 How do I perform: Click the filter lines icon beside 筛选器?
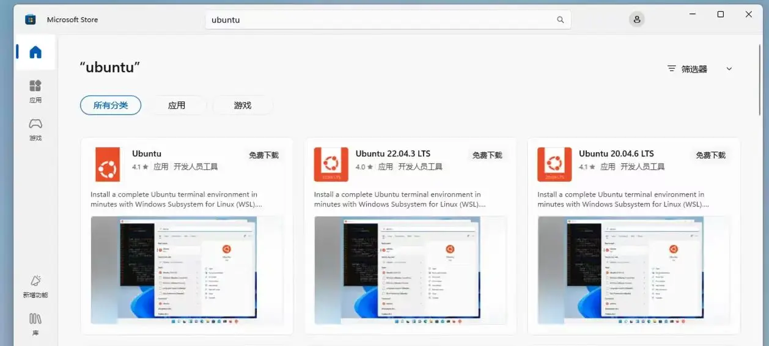(x=672, y=69)
